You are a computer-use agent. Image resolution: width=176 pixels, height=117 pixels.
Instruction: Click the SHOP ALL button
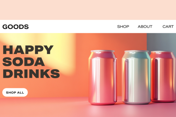click(15, 92)
